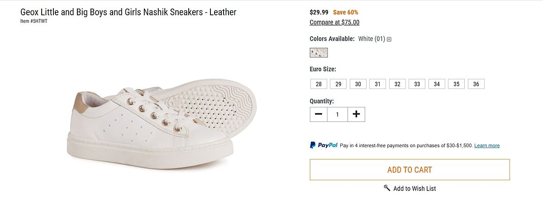Clear the selected White color filter
The image size is (543, 205).
[389, 39]
